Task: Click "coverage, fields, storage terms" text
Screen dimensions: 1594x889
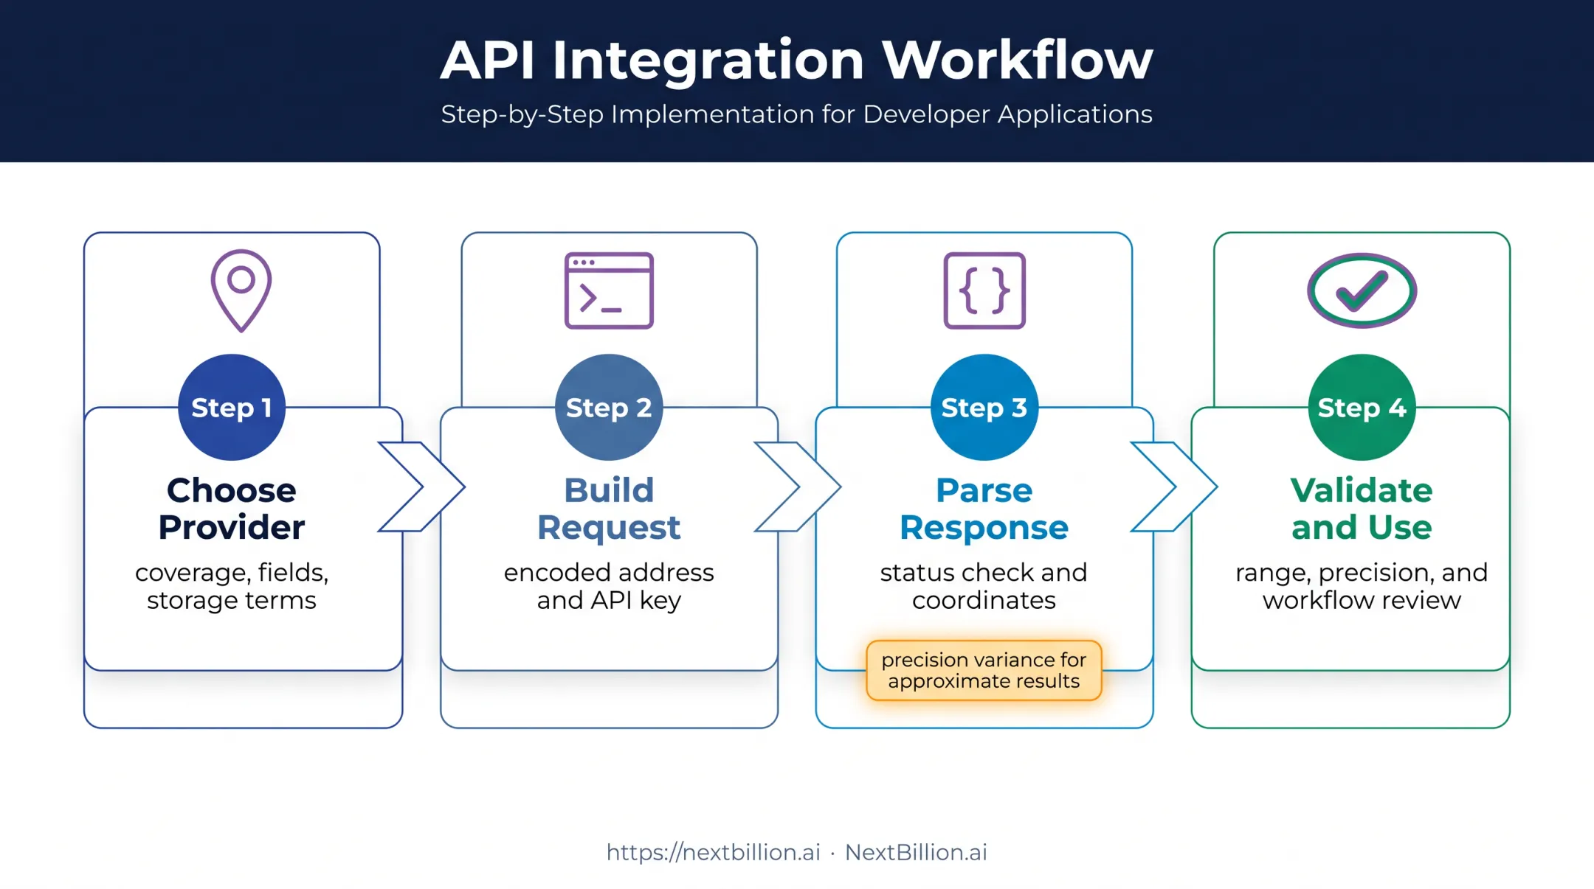Action: point(232,586)
